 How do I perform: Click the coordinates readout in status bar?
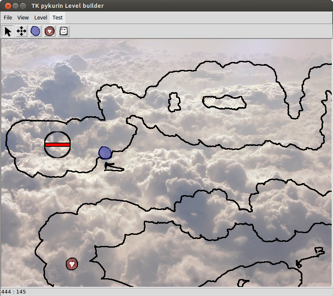click(14, 292)
